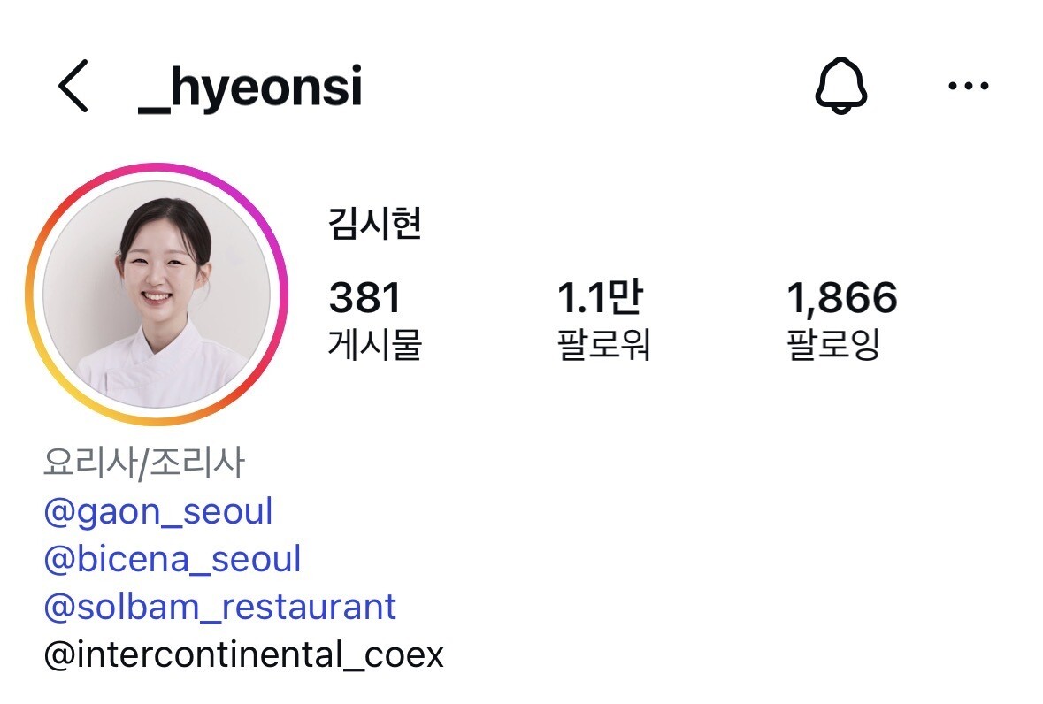Open the 팔로워 followers list label

[x=604, y=344]
